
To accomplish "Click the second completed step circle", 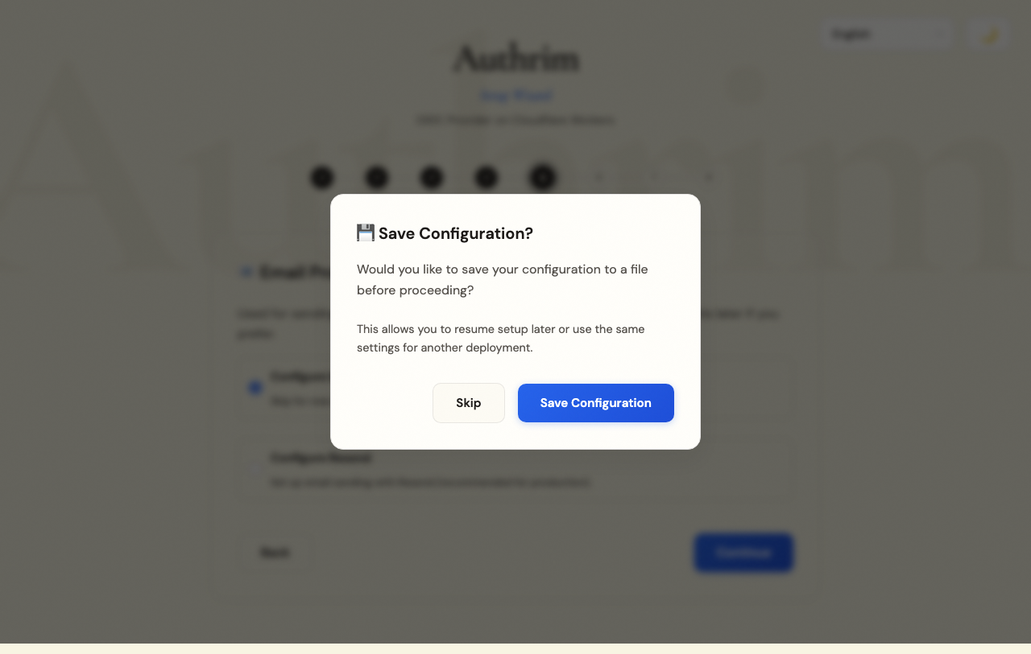I will coord(377,177).
